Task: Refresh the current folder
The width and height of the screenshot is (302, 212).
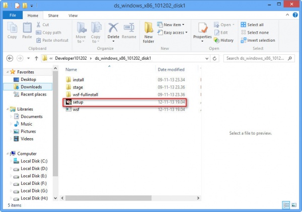Action: [x=214, y=58]
